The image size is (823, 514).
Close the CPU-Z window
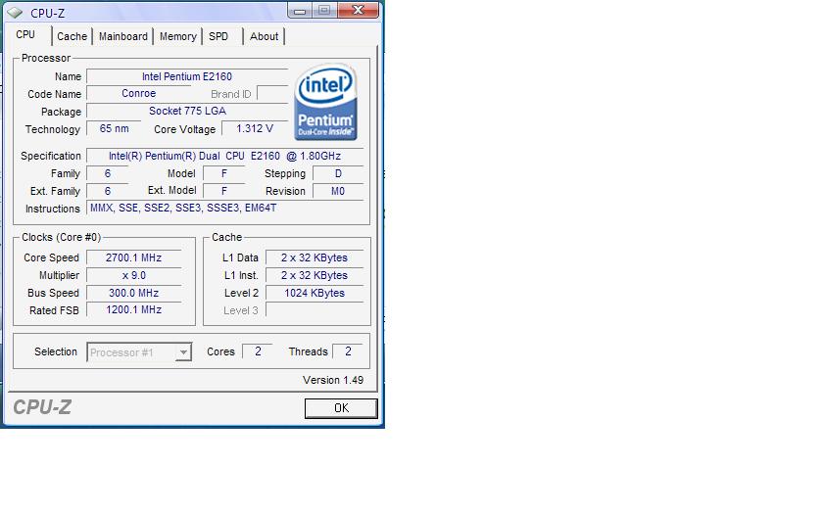[358, 10]
